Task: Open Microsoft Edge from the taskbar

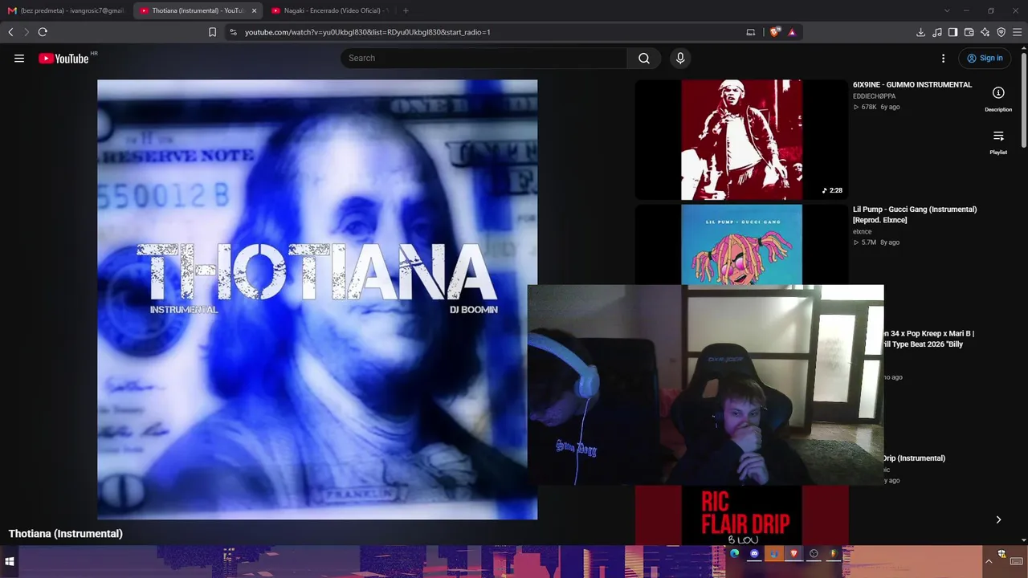Action: (735, 553)
